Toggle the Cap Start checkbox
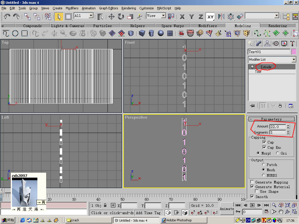The image size is (299, 224). click(x=264, y=142)
